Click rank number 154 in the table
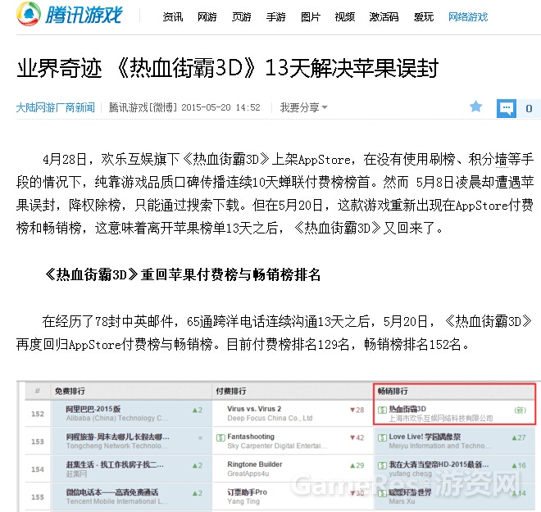541x512 pixels. tap(38, 469)
